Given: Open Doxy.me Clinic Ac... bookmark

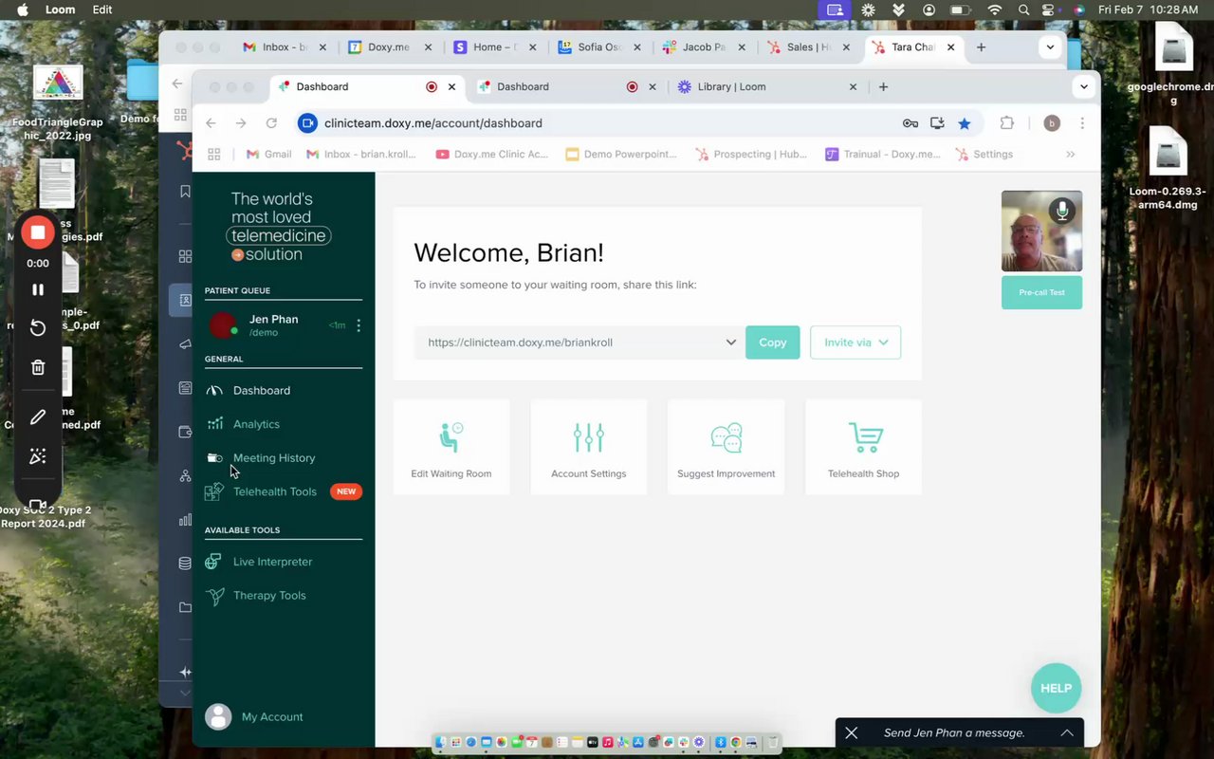Looking at the screenshot, I should [x=491, y=154].
